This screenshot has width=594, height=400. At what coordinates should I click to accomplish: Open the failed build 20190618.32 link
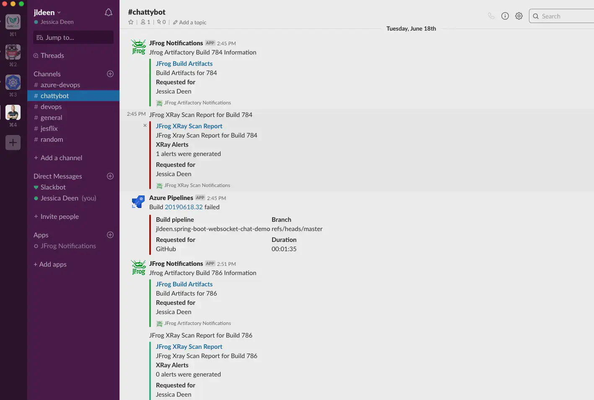click(x=184, y=207)
